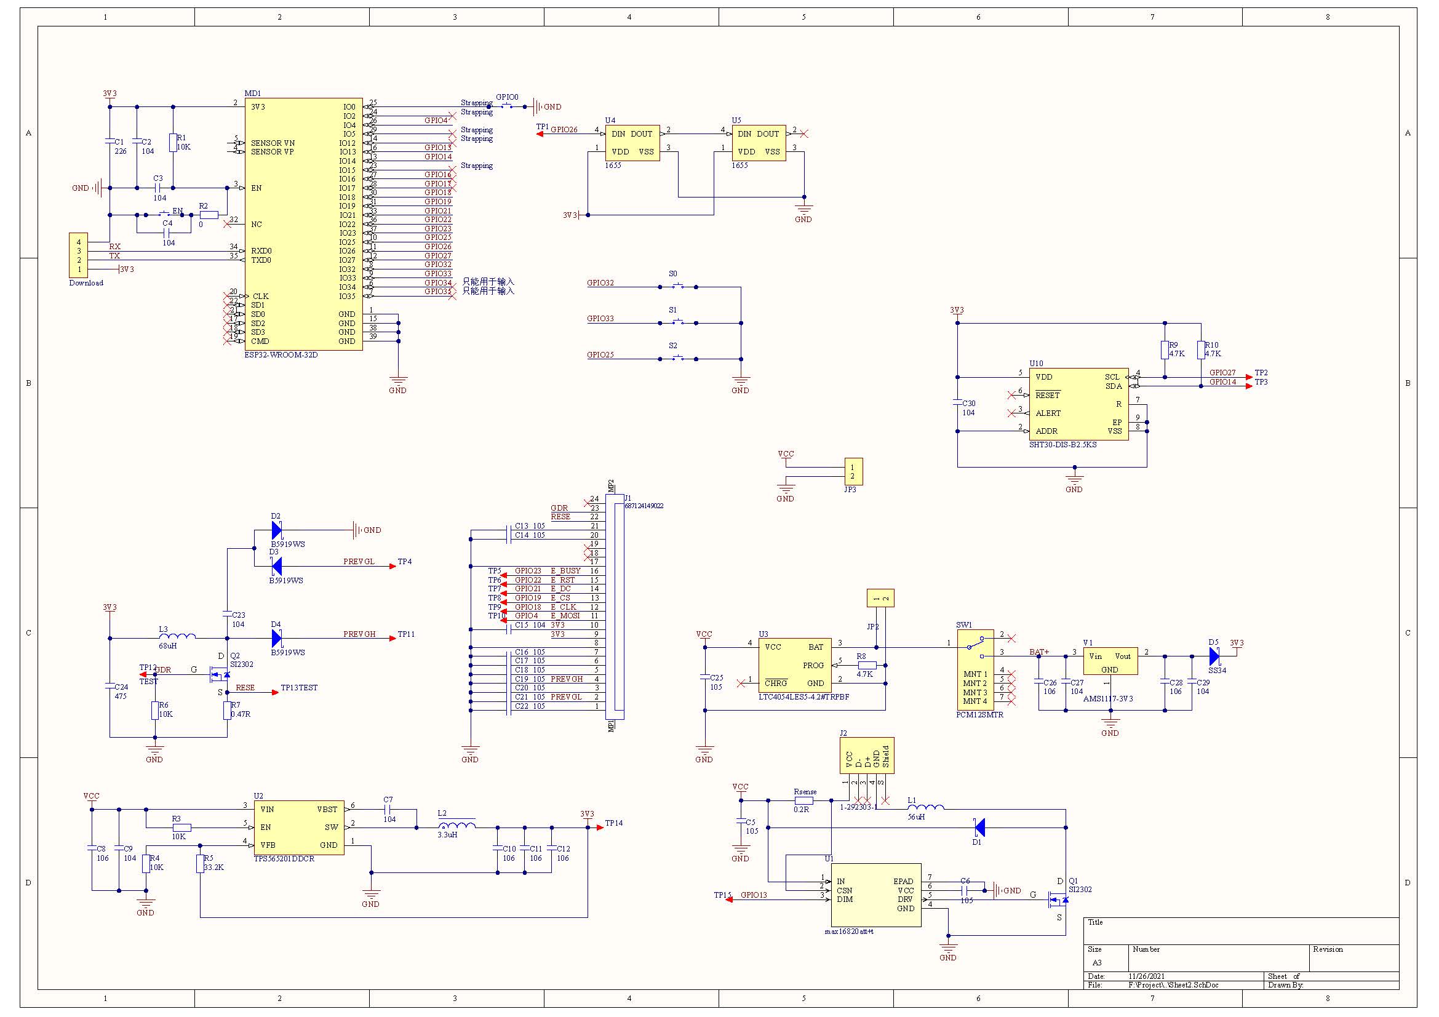This screenshot has height=1017, width=1439.
Task: Click the Sheet2.SchDoc file path text
Action: click(x=1173, y=985)
